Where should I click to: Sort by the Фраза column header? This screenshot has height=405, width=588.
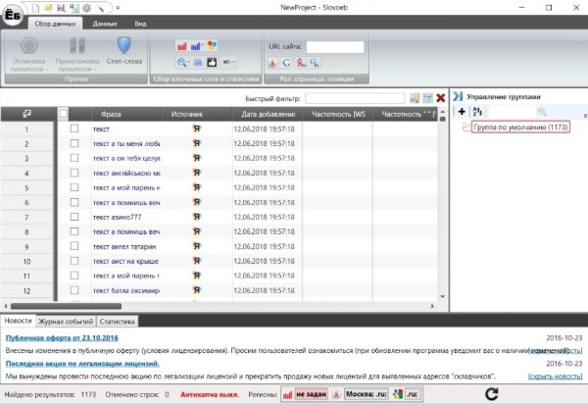126,114
